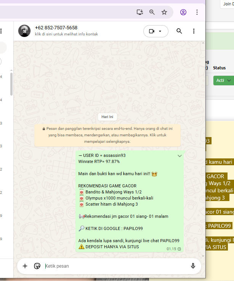The height and width of the screenshot is (281, 234).
Task: Open the Chrome profile avatar
Action: 183,12
